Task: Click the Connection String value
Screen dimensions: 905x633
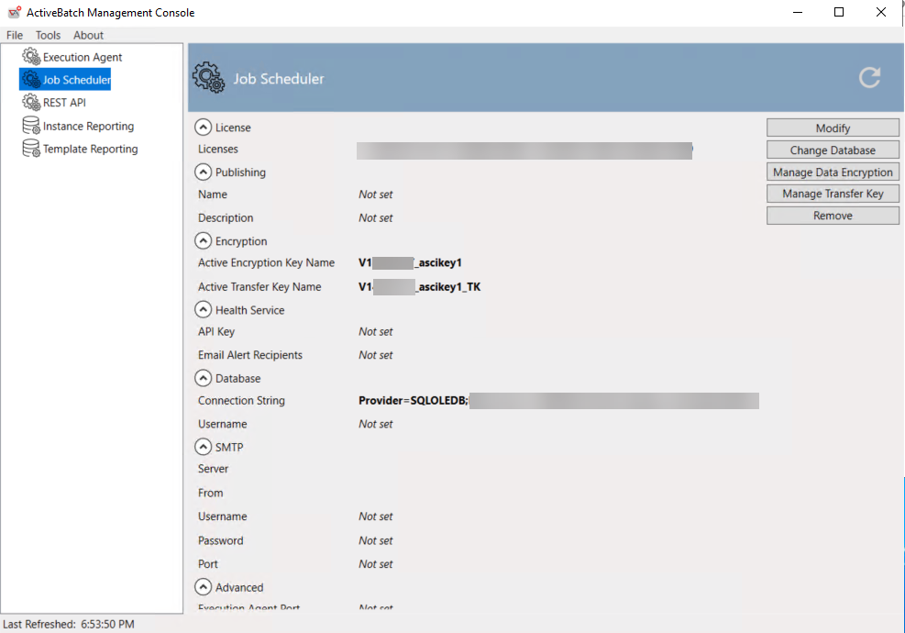Action: click(x=558, y=401)
